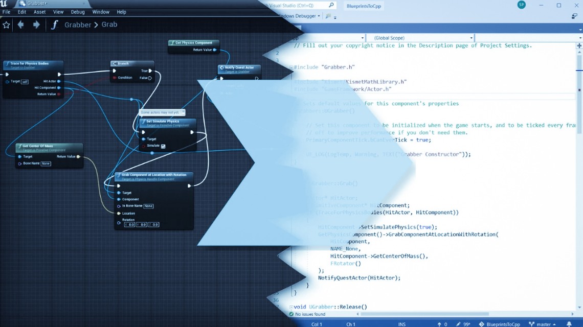Viewport: 583px width, 327px height.
Task: Click BlueprintsToCpp solution name in title bar
Action: point(364,6)
